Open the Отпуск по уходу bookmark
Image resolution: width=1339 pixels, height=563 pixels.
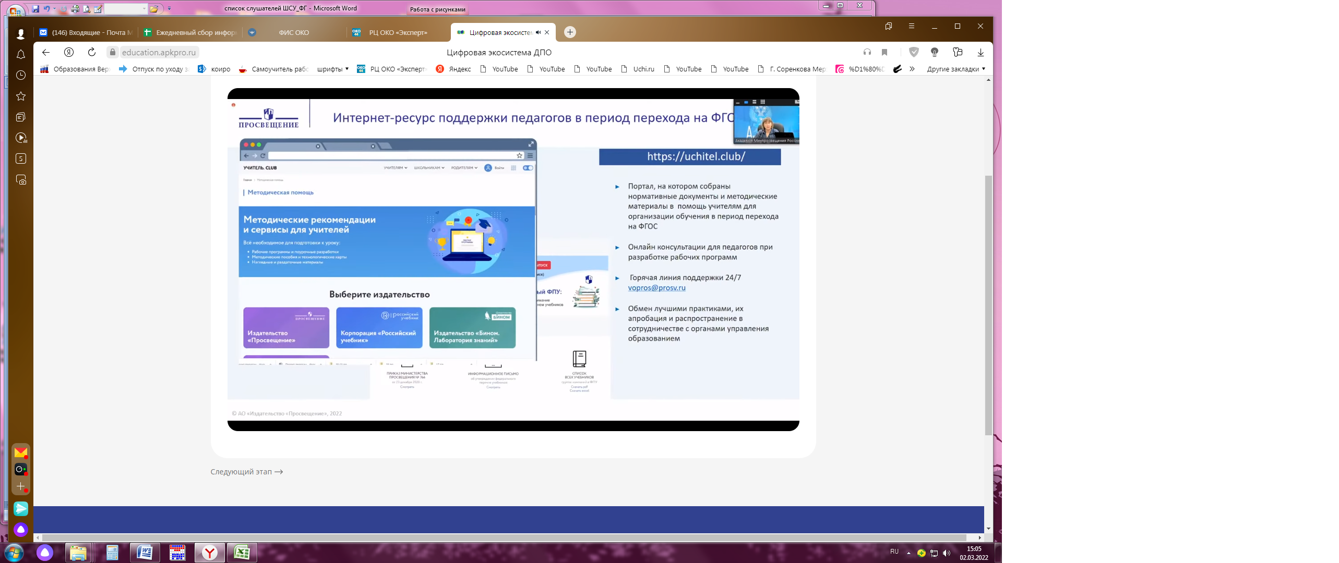[x=154, y=69]
